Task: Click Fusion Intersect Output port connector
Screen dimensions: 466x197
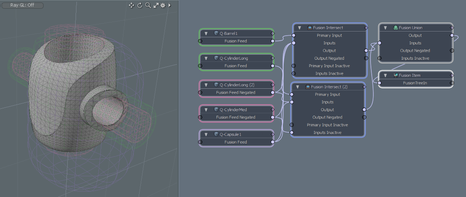Action: (366, 51)
